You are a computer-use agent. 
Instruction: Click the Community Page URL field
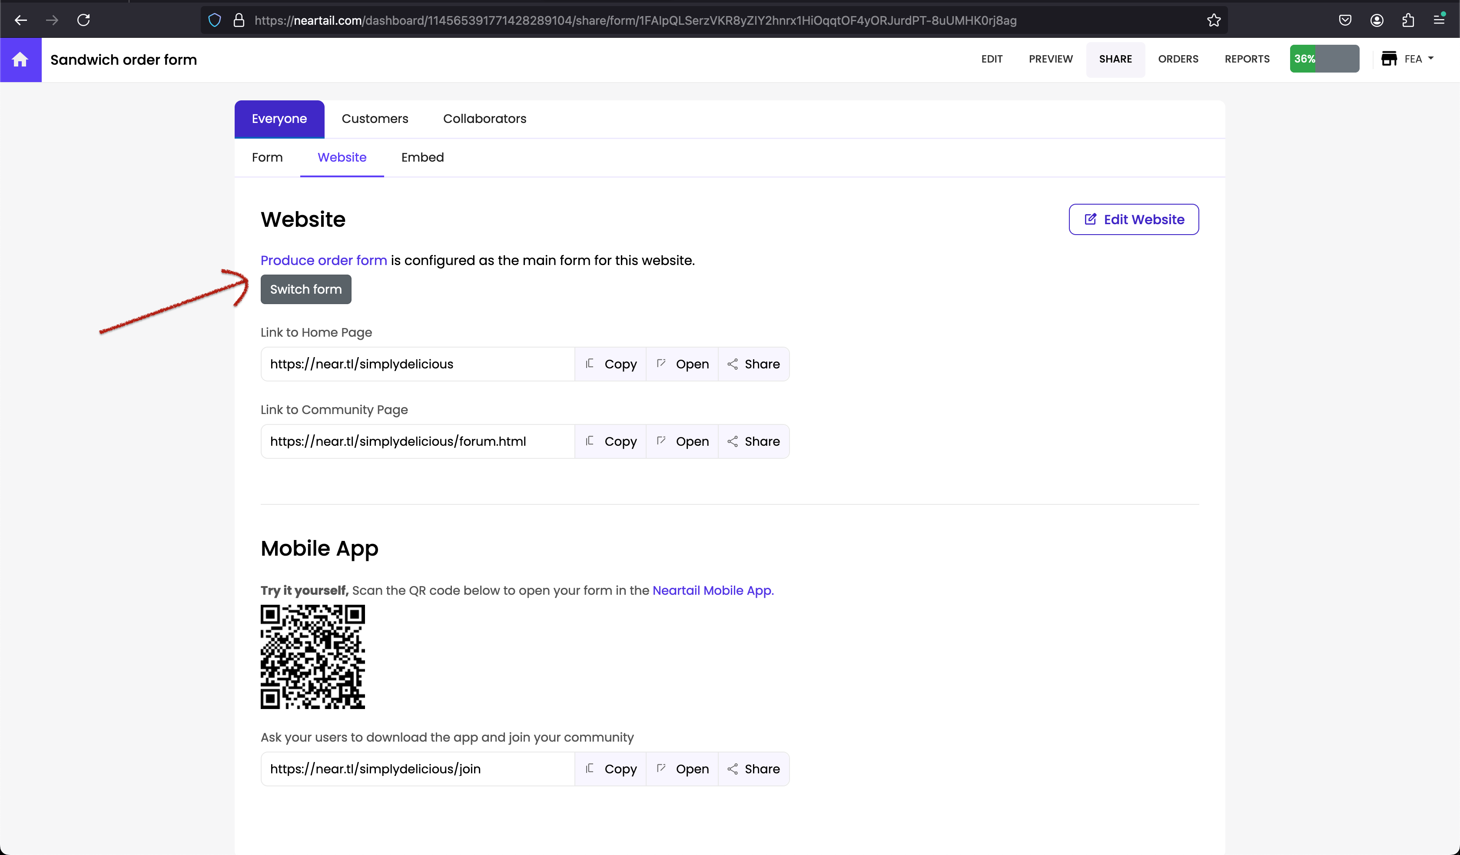point(417,441)
